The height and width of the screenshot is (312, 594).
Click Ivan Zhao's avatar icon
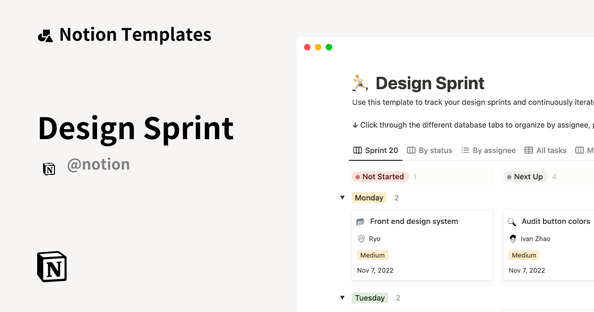(x=513, y=239)
